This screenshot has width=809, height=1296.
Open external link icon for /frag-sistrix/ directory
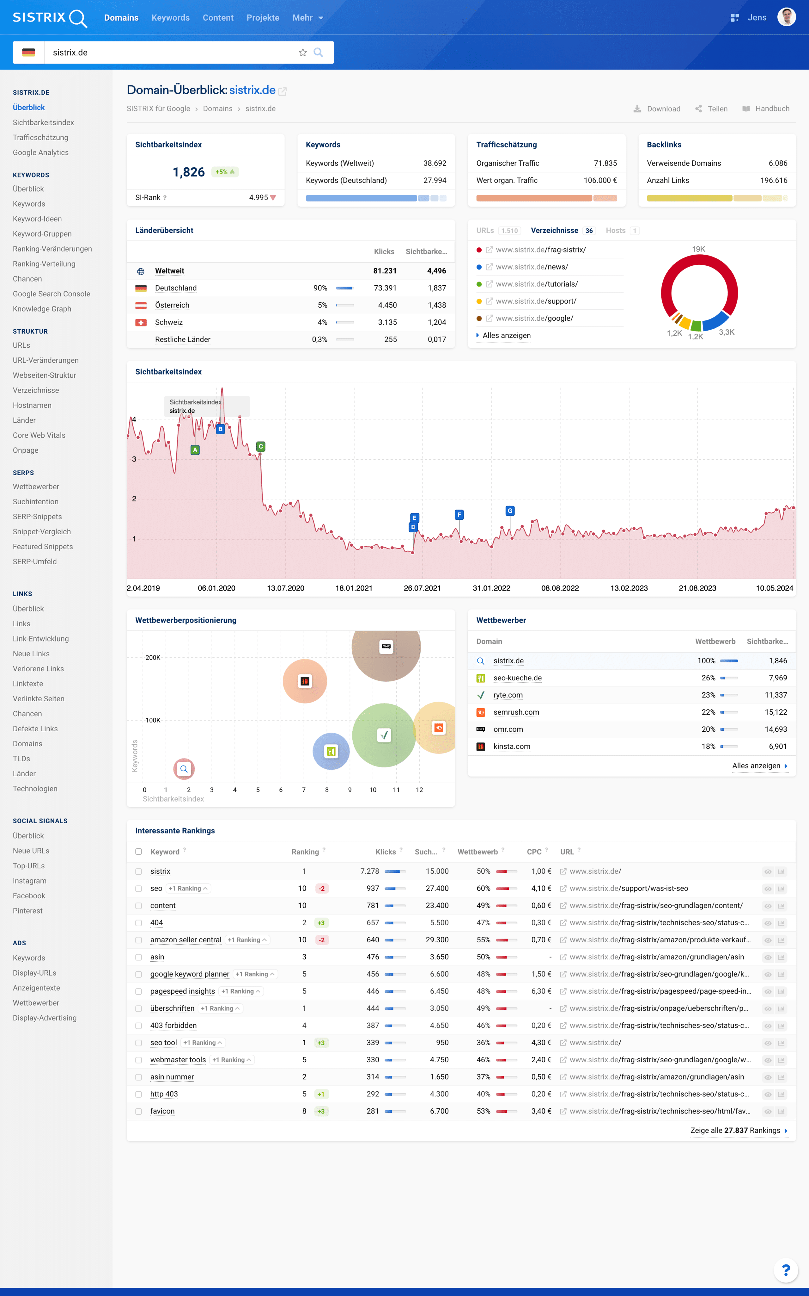coord(489,250)
